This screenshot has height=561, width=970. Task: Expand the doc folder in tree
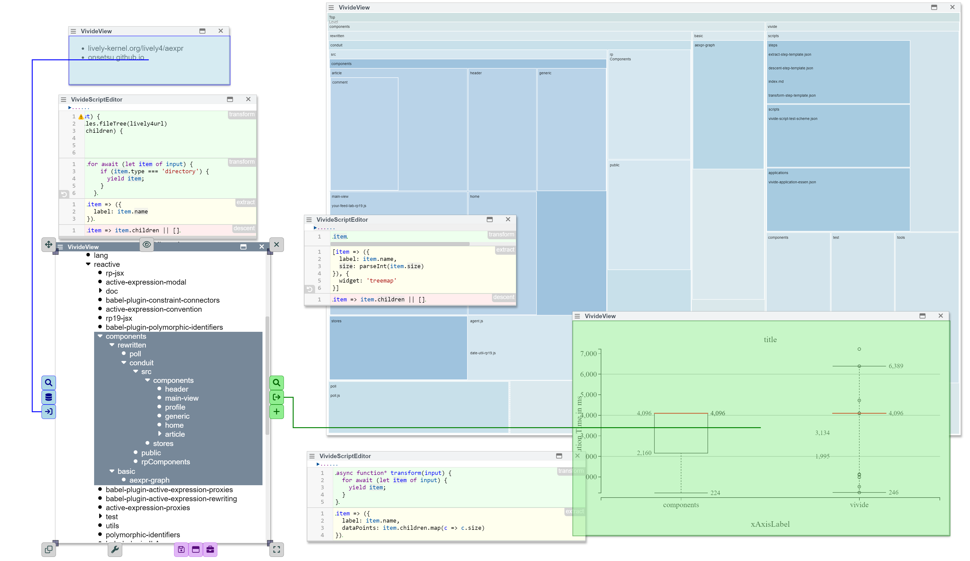[x=100, y=291]
